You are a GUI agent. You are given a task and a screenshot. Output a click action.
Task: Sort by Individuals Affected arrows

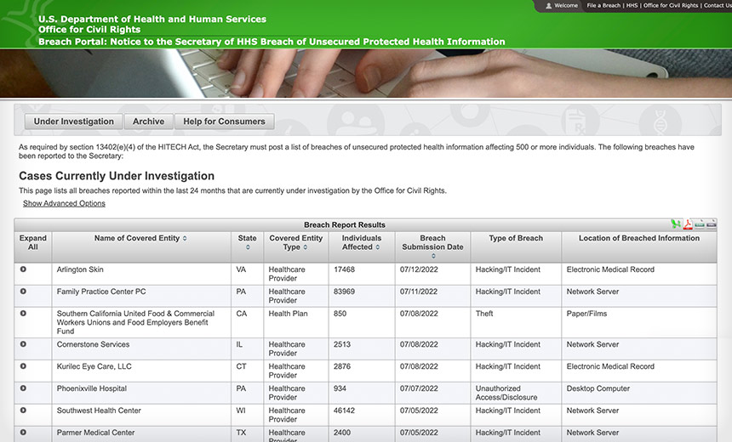tap(377, 247)
